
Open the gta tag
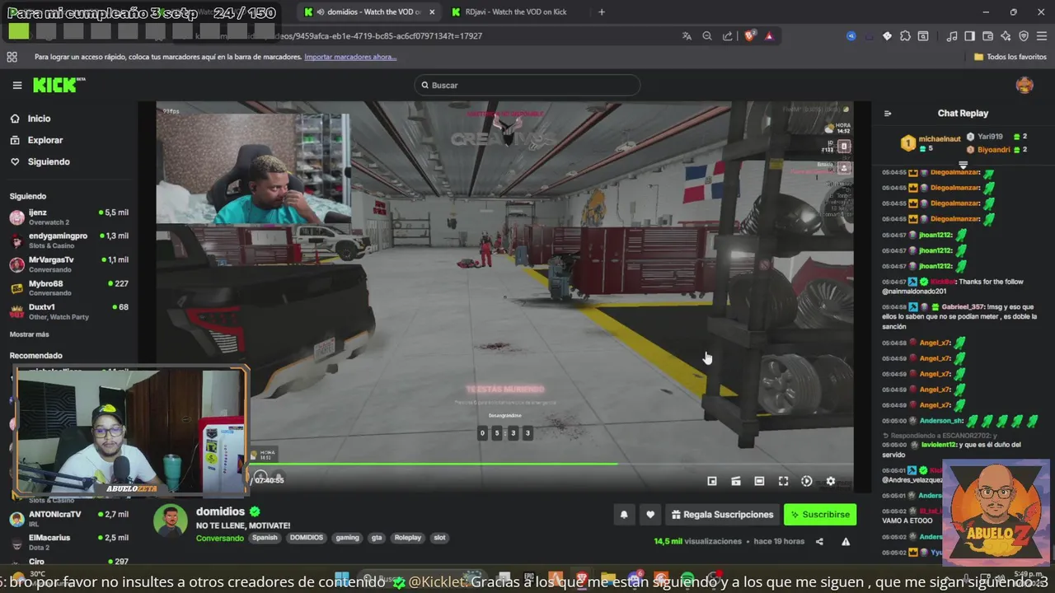pos(377,538)
